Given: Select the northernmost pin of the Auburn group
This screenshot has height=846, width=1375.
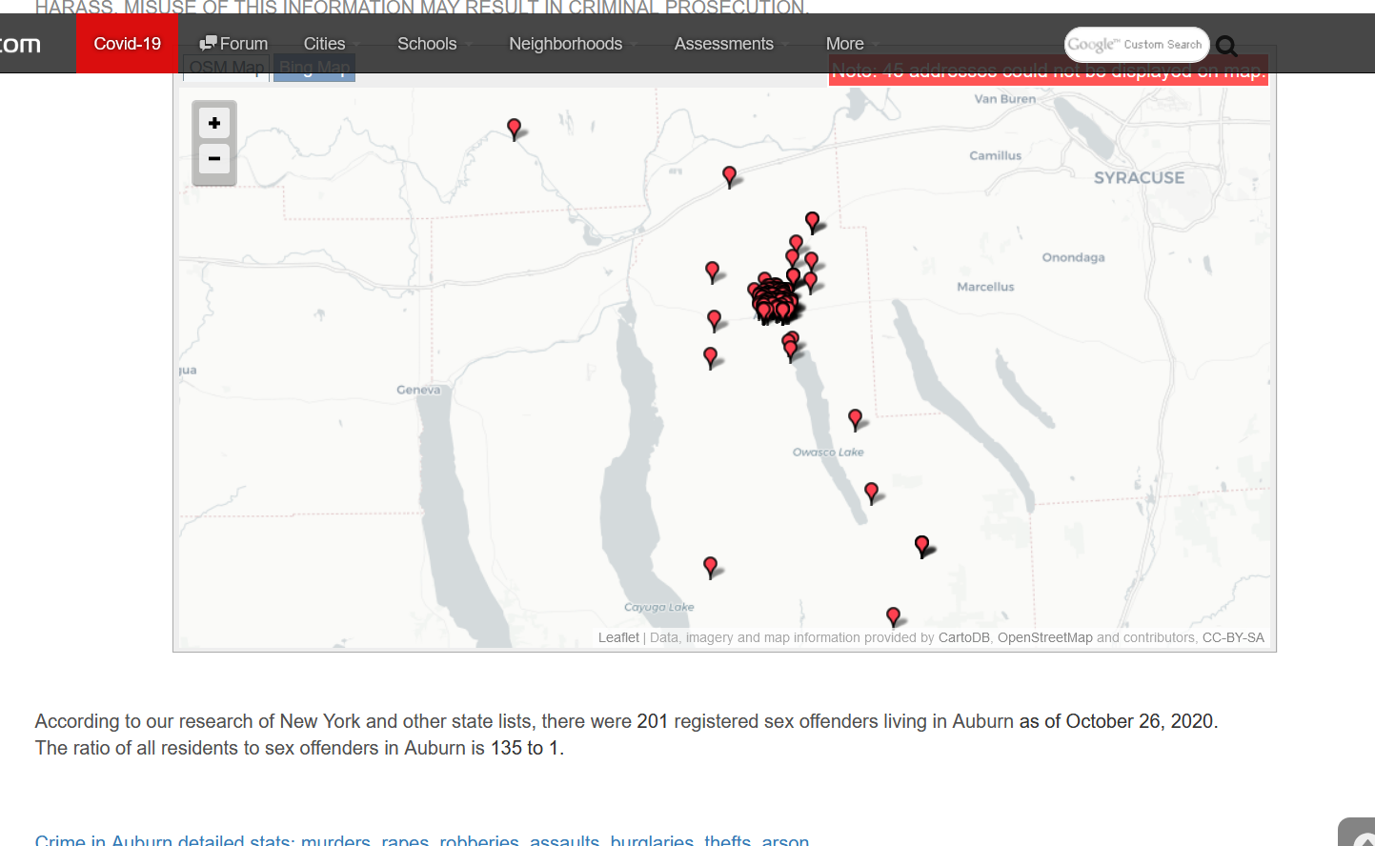Looking at the screenshot, I should (x=813, y=223).
